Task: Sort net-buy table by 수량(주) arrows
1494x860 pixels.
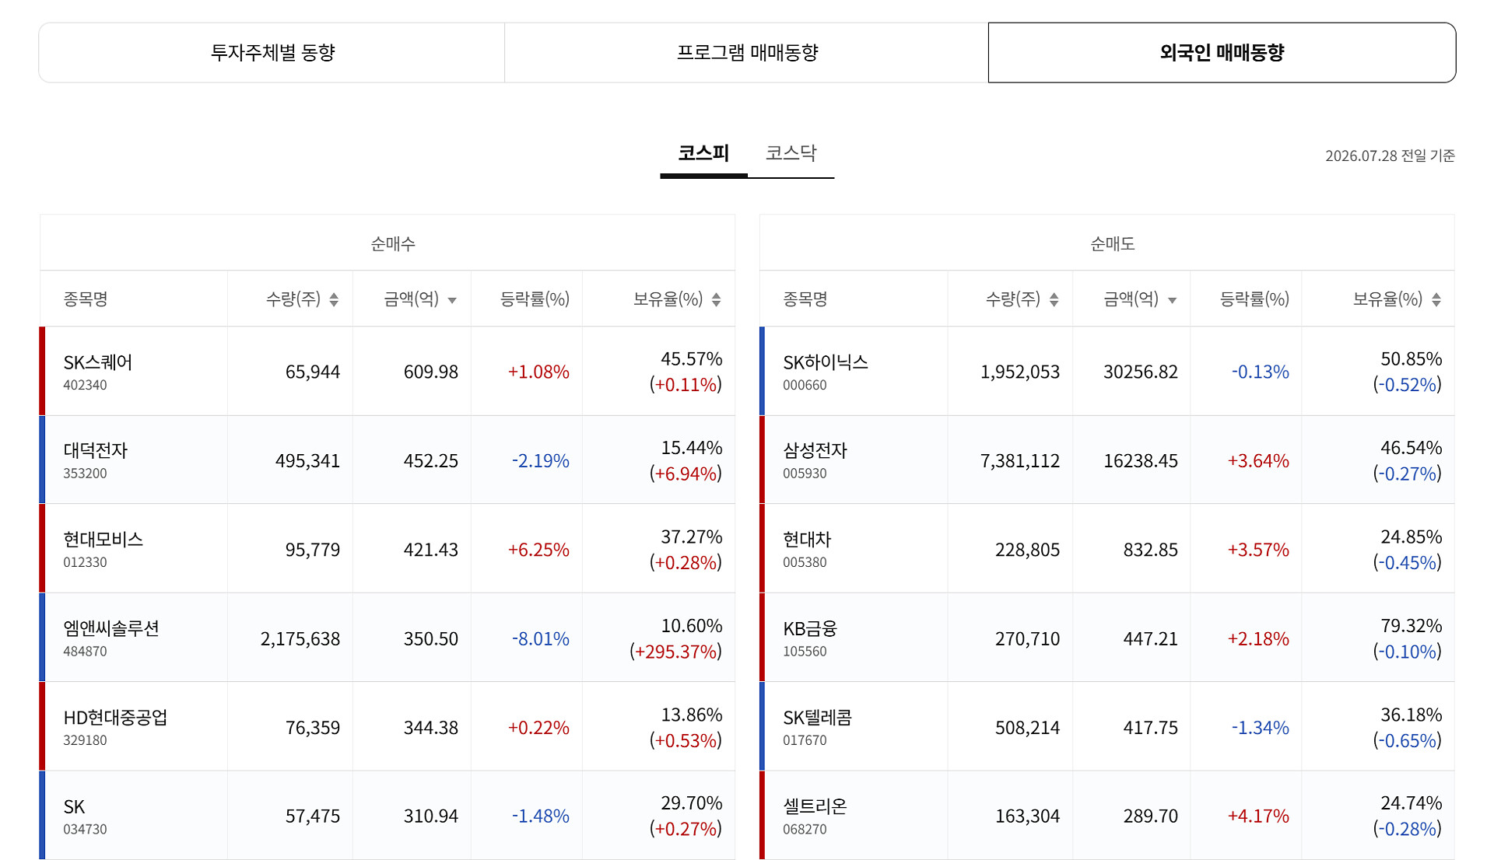Action: pos(334,299)
